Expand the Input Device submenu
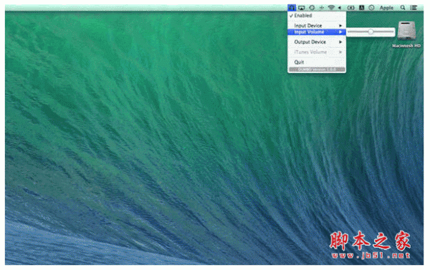 click(317, 26)
